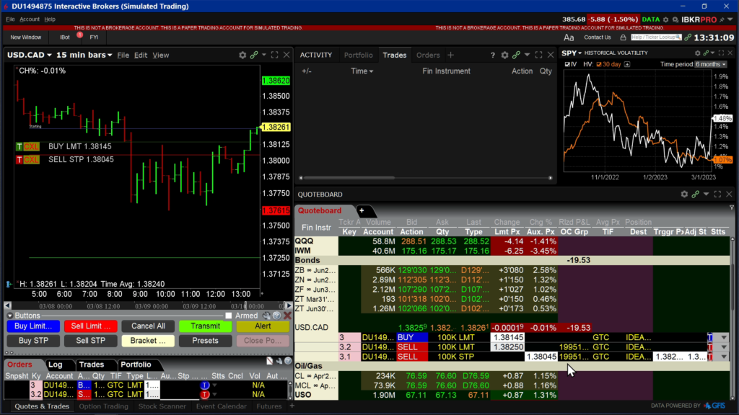This screenshot has width=739, height=415.
Task: Click the Help / Ticker Lookup search field
Action: pyautogui.click(x=656, y=37)
